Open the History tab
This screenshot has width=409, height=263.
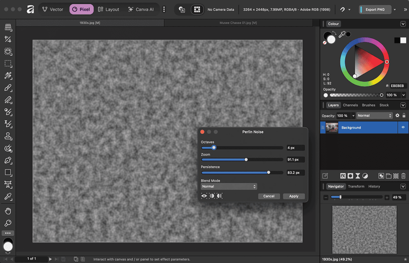pyautogui.click(x=374, y=187)
